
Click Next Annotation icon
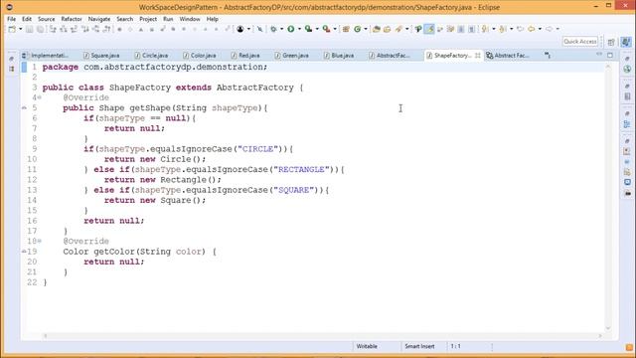(x=485, y=29)
